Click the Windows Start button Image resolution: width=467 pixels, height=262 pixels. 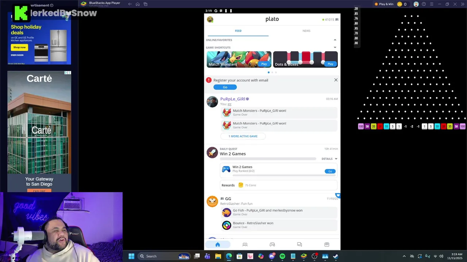pyautogui.click(x=131, y=256)
